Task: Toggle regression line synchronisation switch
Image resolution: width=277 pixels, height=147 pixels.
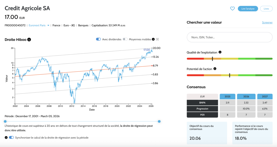Action: tap(11, 138)
